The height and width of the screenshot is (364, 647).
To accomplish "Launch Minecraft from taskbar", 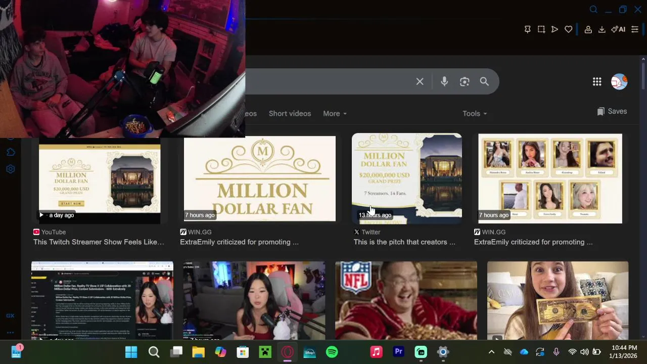I will point(265,352).
